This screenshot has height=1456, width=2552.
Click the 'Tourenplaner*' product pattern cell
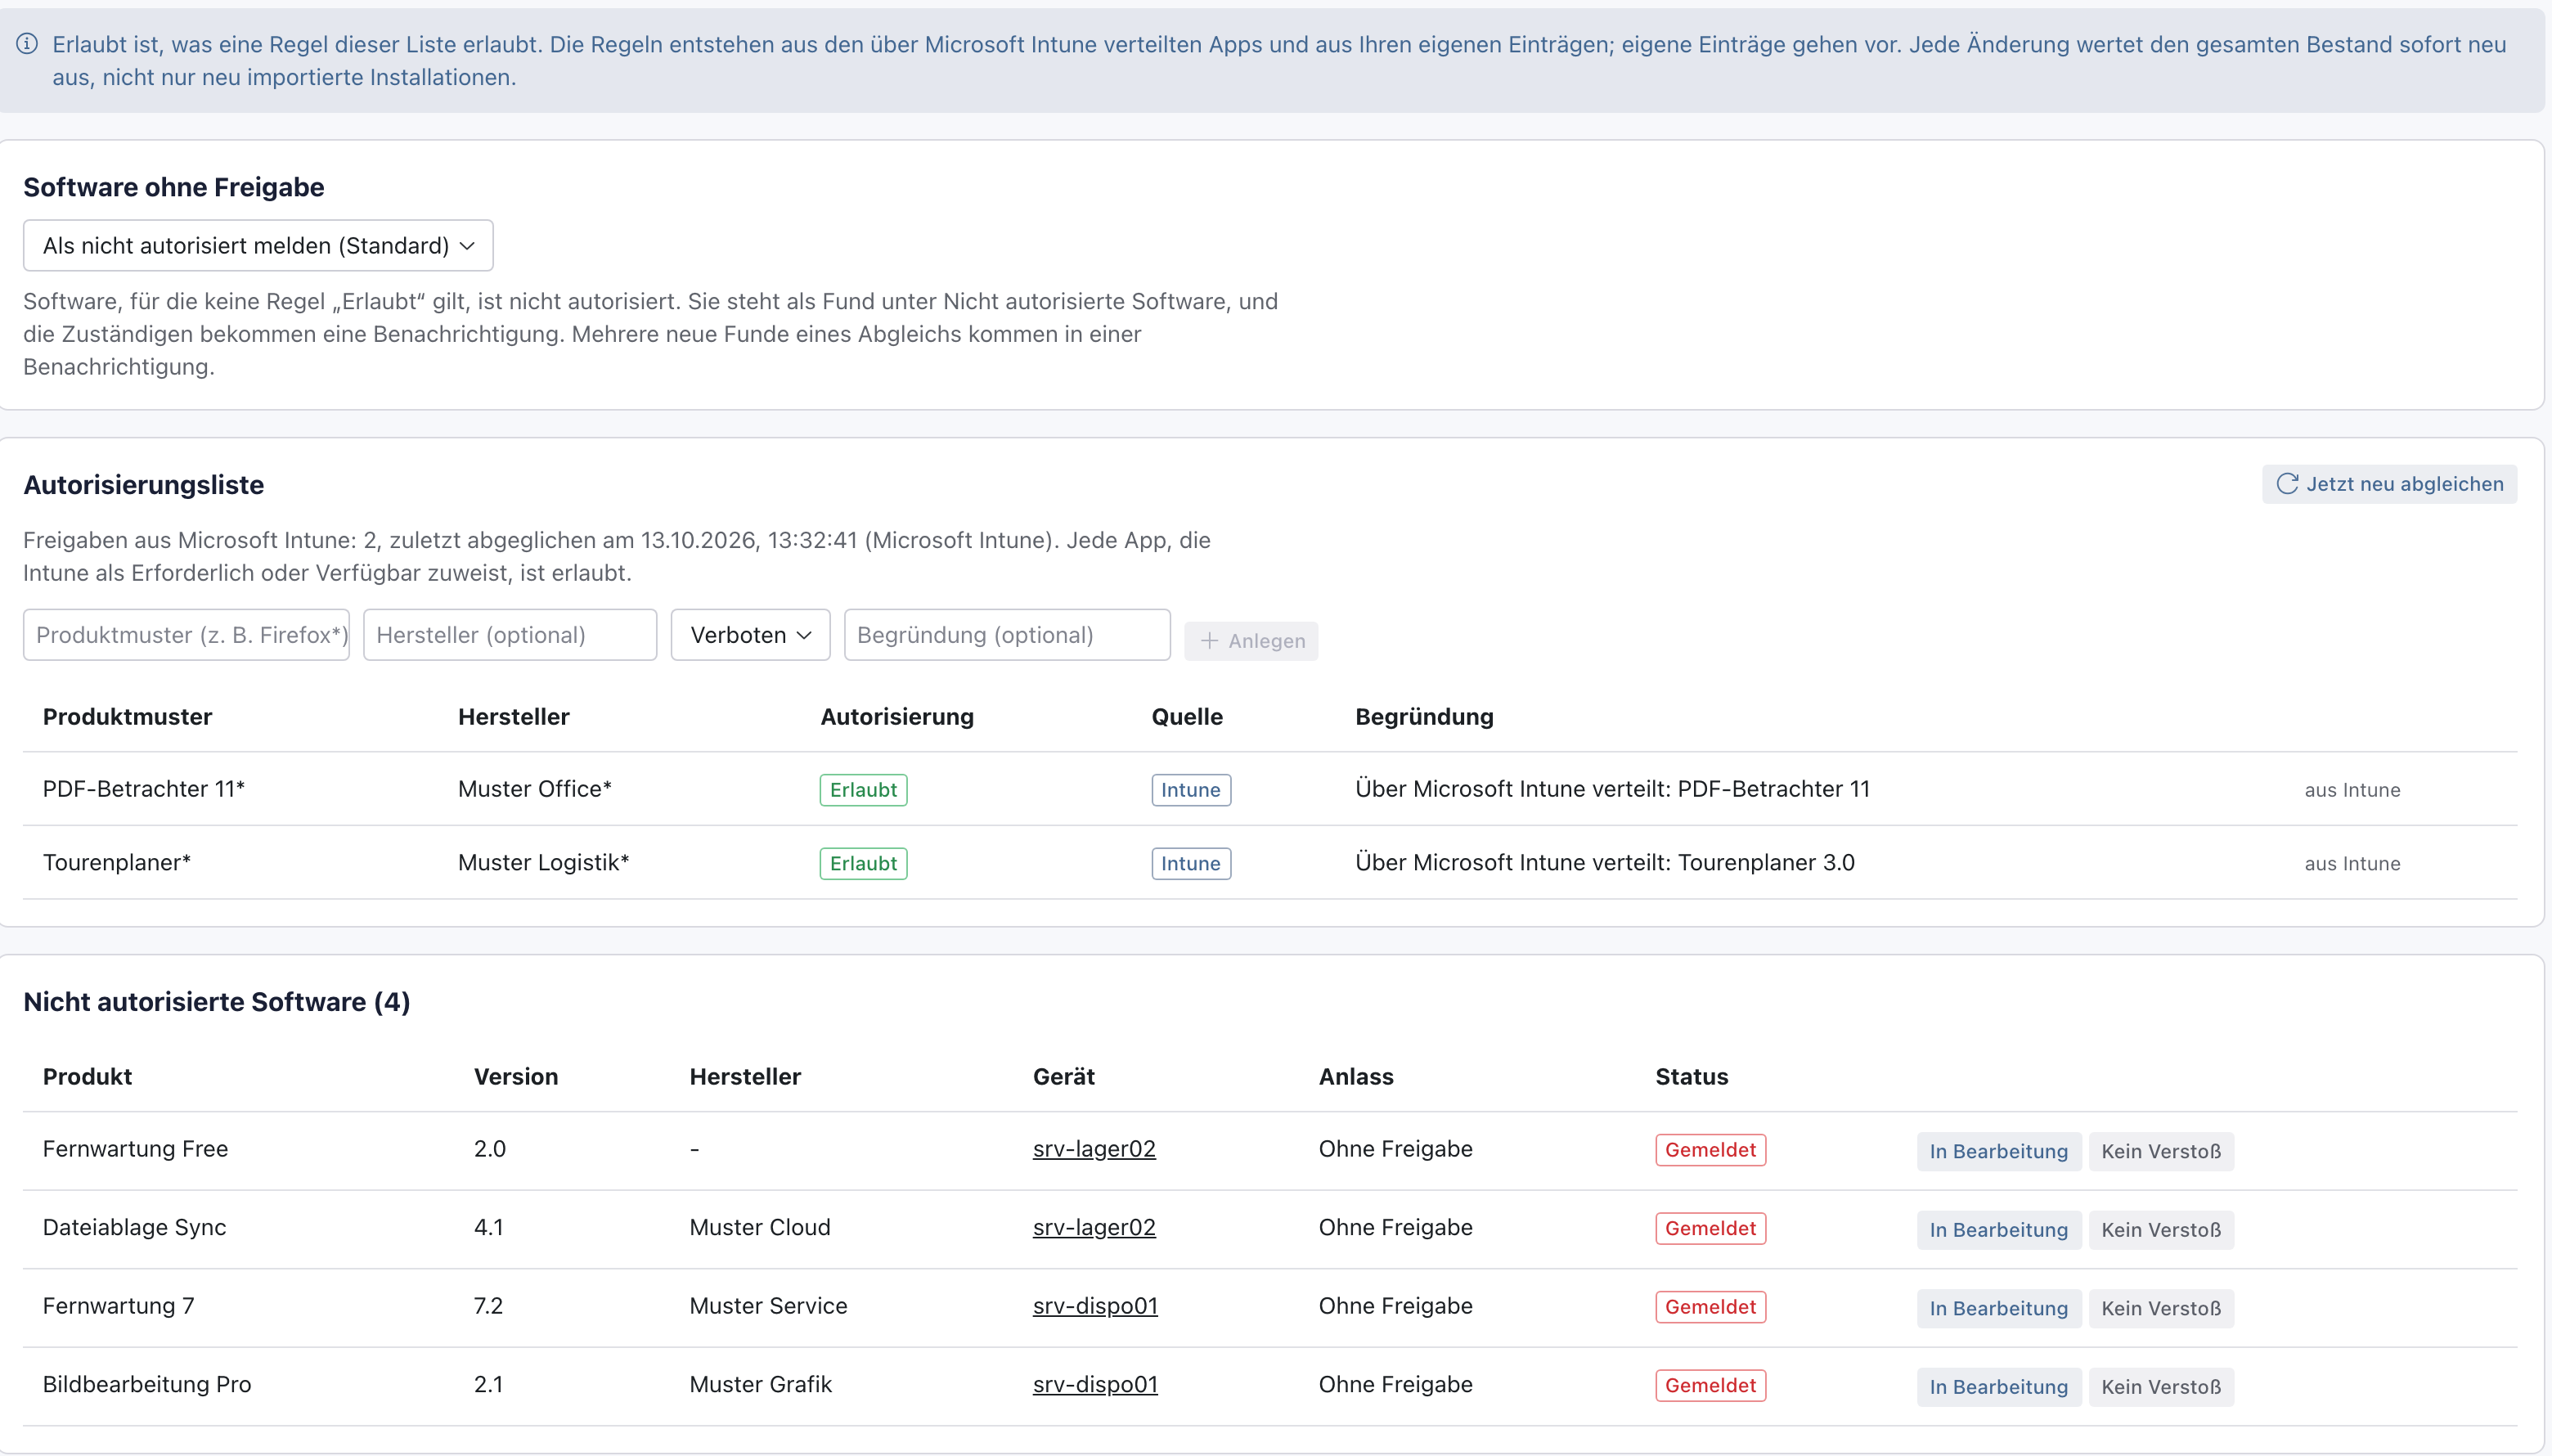(117, 862)
